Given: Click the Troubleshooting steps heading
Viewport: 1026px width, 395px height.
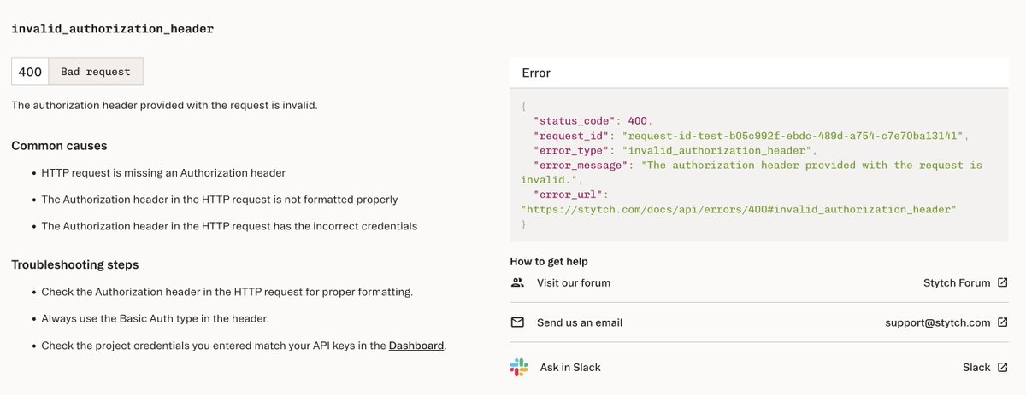Looking at the screenshot, I should click(x=75, y=265).
